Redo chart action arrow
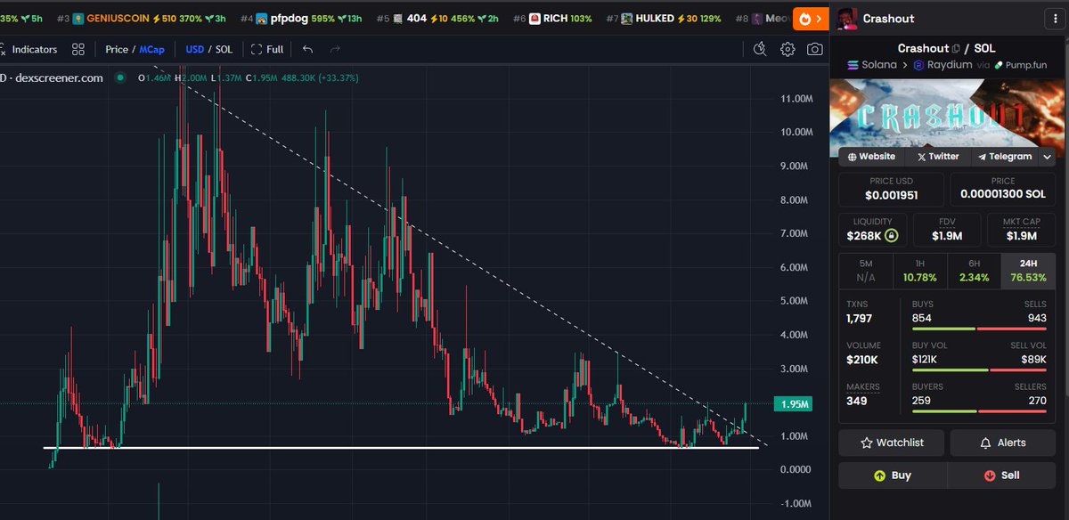The image size is (1069, 520). 335,50
